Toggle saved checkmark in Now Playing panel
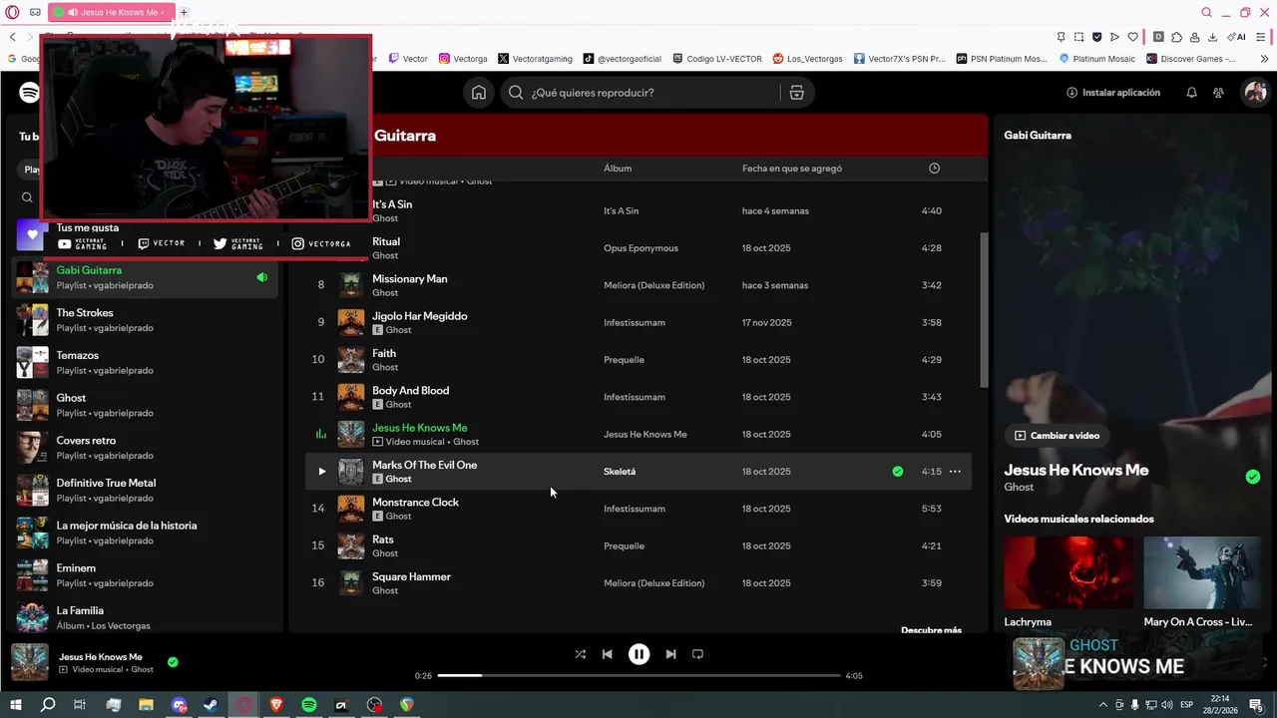The height and width of the screenshot is (718, 1277). click(x=1253, y=477)
